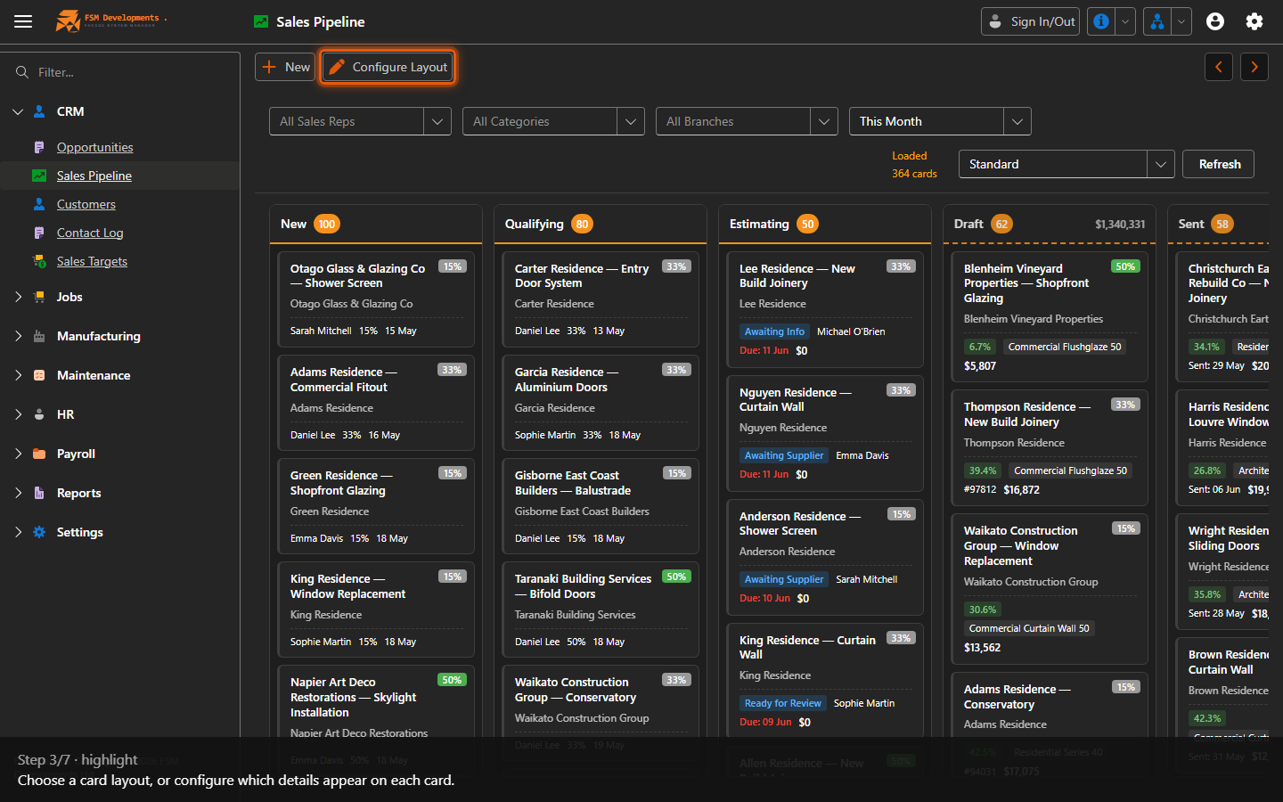Select the Draft column header
This screenshot has height=802, width=1283.
1050,224
